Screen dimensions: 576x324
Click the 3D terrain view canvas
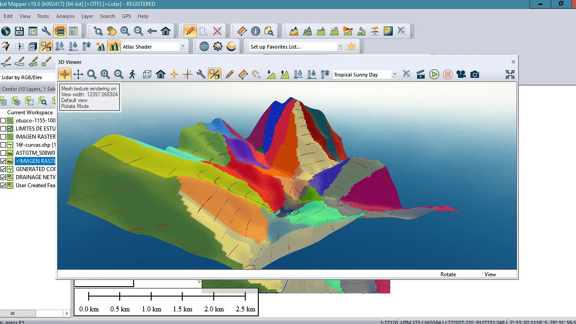coord(287,175)
